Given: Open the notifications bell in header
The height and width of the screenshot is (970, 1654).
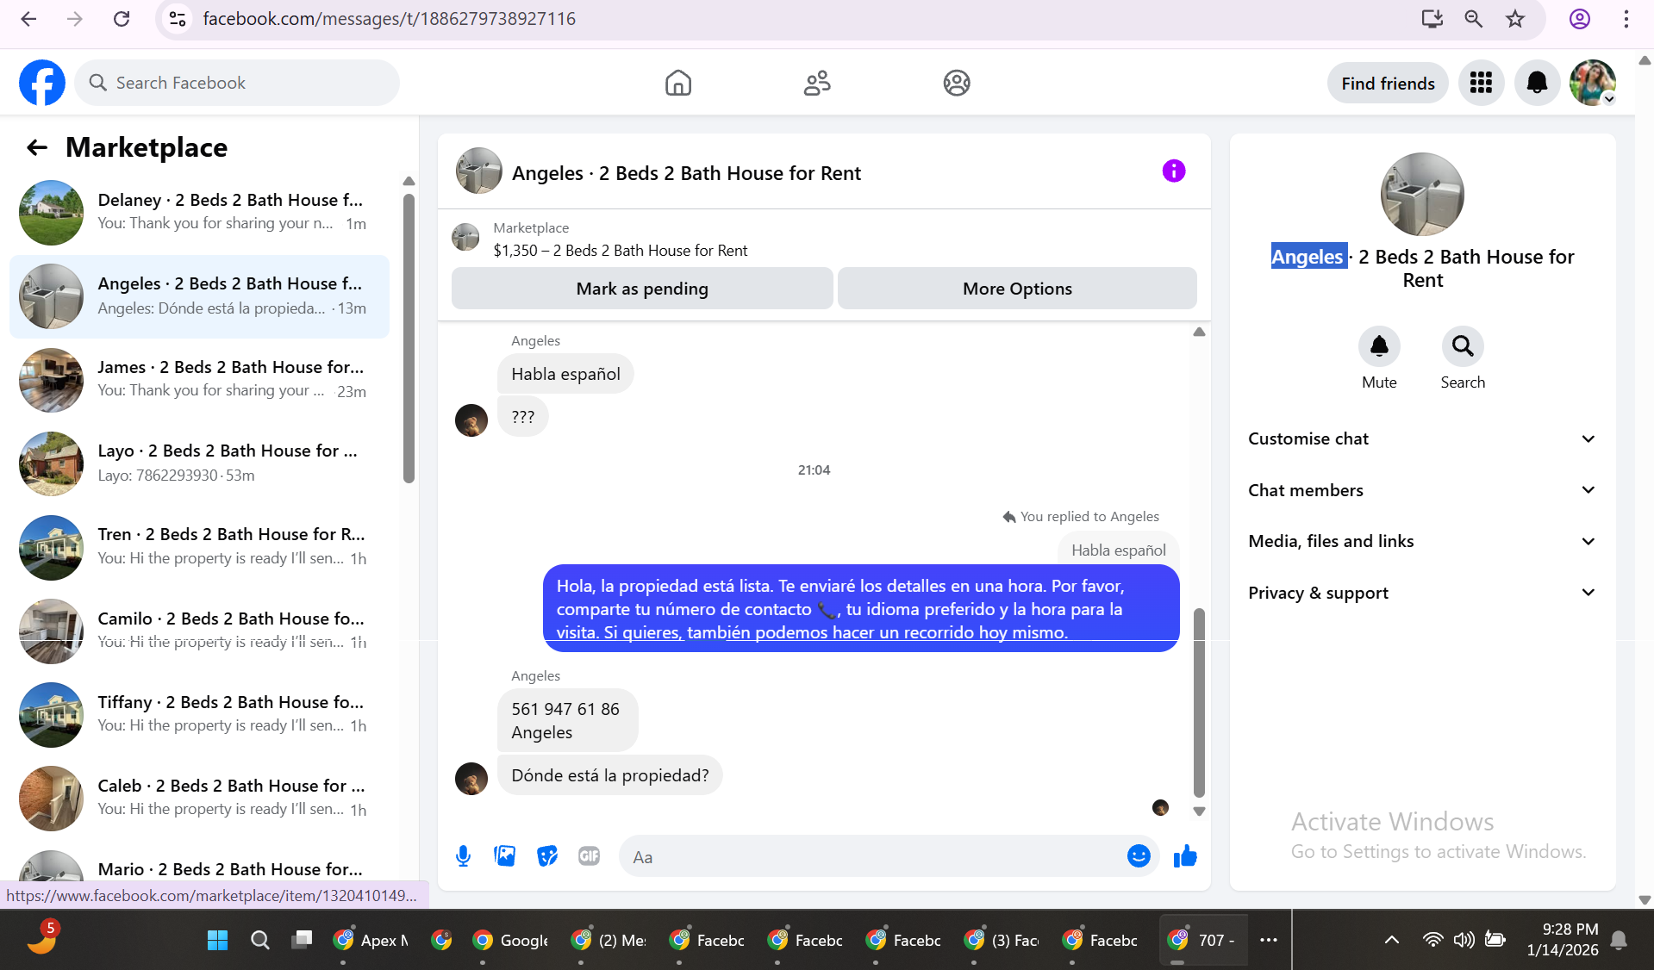Looking at the screenshot, I should (1537, 83).
